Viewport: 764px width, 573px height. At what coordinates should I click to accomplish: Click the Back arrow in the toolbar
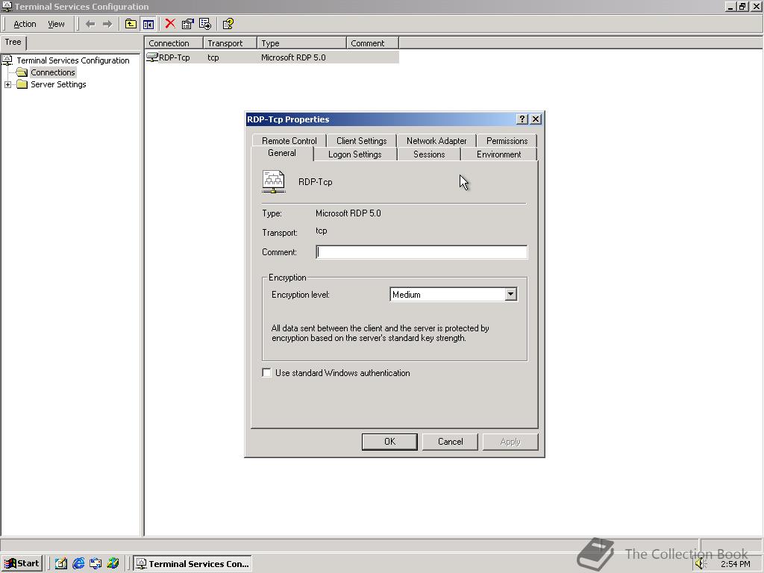point(90,24)
